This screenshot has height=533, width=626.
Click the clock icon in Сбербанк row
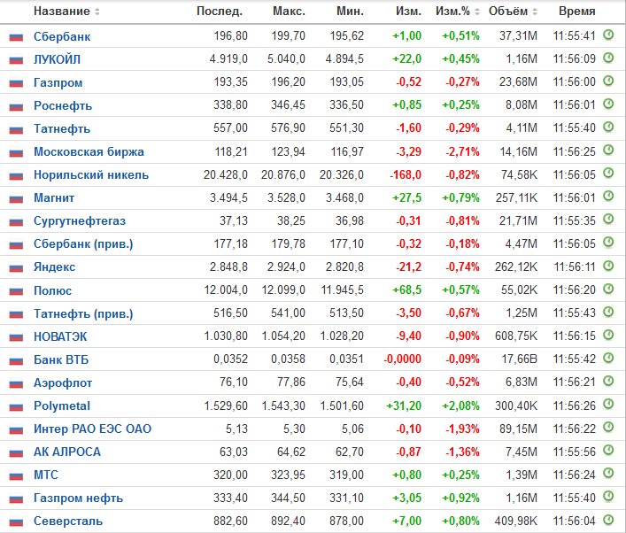(608, 35)
